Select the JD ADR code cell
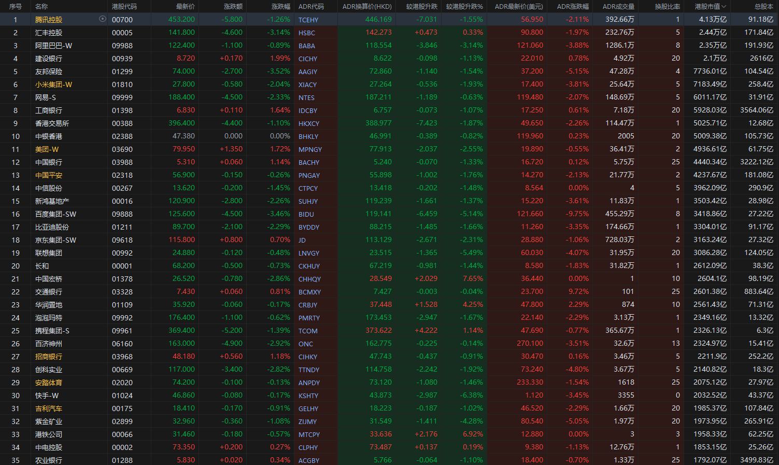 tap(302, 240)
